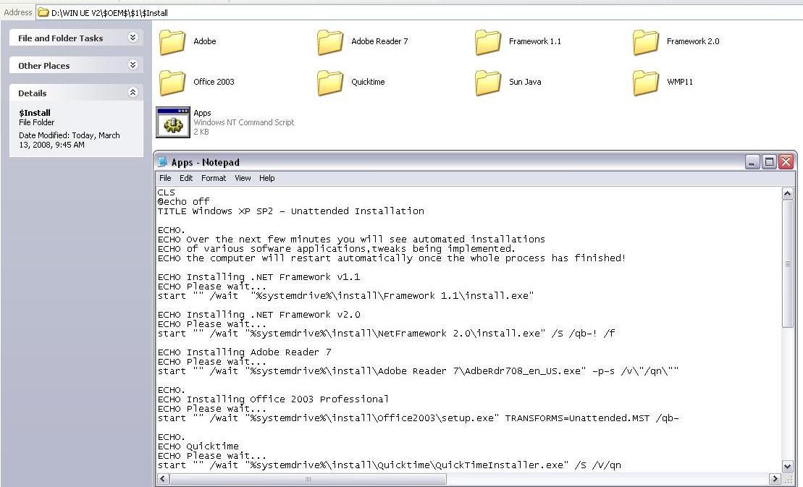Screen dimensions: 803x487
Task: Click the Notepad vertical scroll up arrow
Action: coord(788,193)
